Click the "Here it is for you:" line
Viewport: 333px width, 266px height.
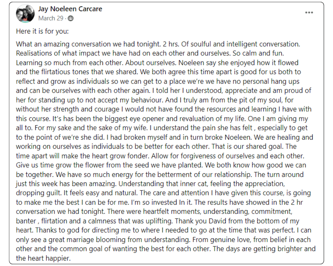click(42, 31)
